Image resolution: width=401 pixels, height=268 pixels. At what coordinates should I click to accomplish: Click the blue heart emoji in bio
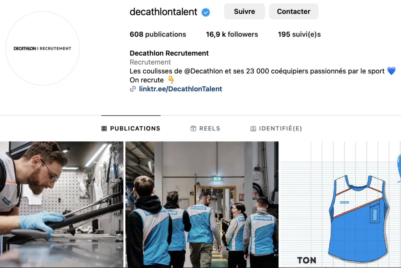tap(391, 71)
